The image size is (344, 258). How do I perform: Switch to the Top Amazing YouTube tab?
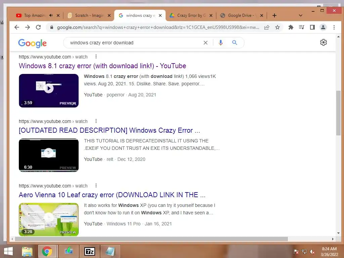(x=34, y=15)
